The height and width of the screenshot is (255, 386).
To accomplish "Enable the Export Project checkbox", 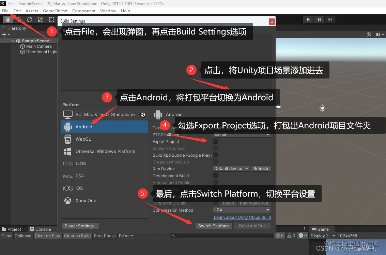I will pos(215,141).
